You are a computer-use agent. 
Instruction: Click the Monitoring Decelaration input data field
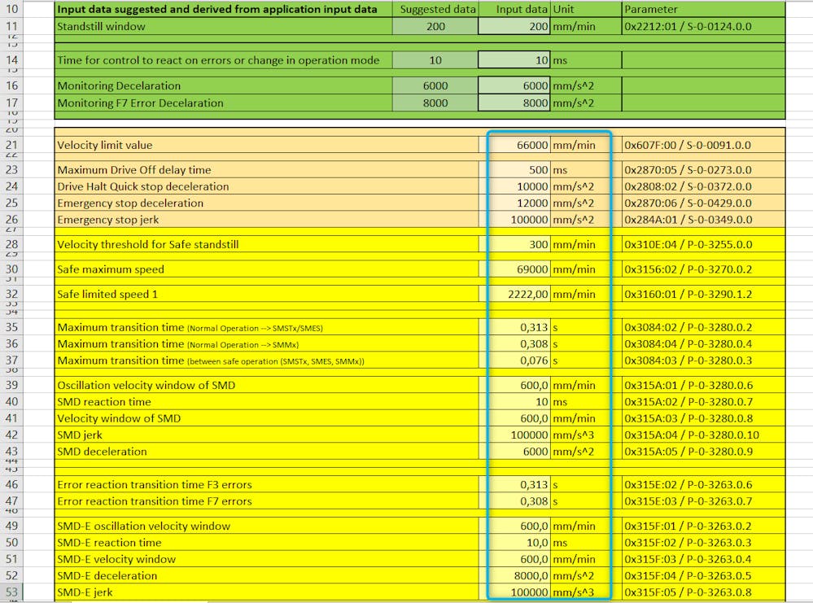pos(514,85)
